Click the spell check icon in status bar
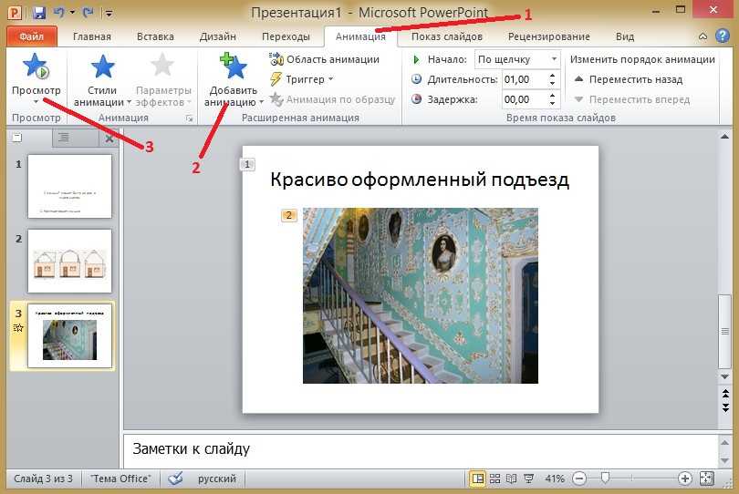 tap(175, 479)
